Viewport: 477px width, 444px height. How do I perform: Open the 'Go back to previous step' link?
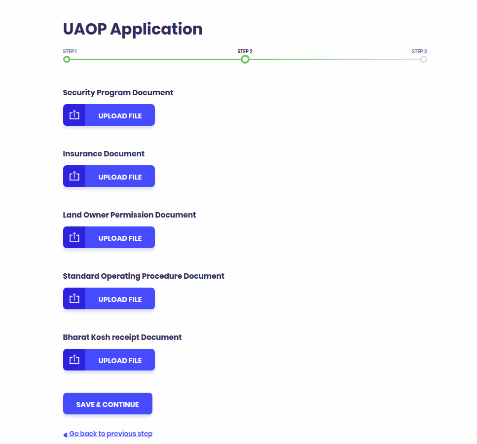point(110,433)
